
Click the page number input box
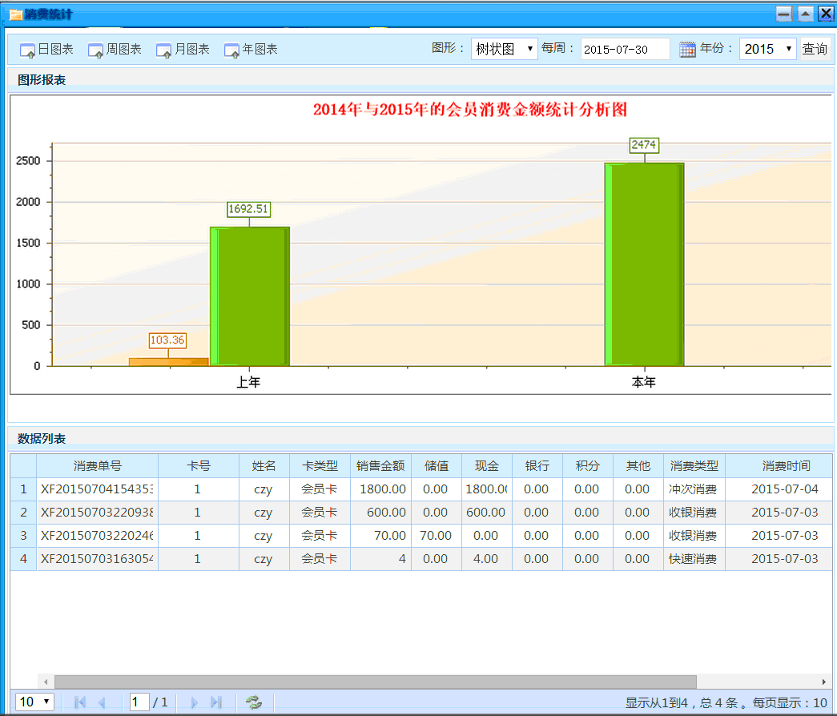point(139,702)
